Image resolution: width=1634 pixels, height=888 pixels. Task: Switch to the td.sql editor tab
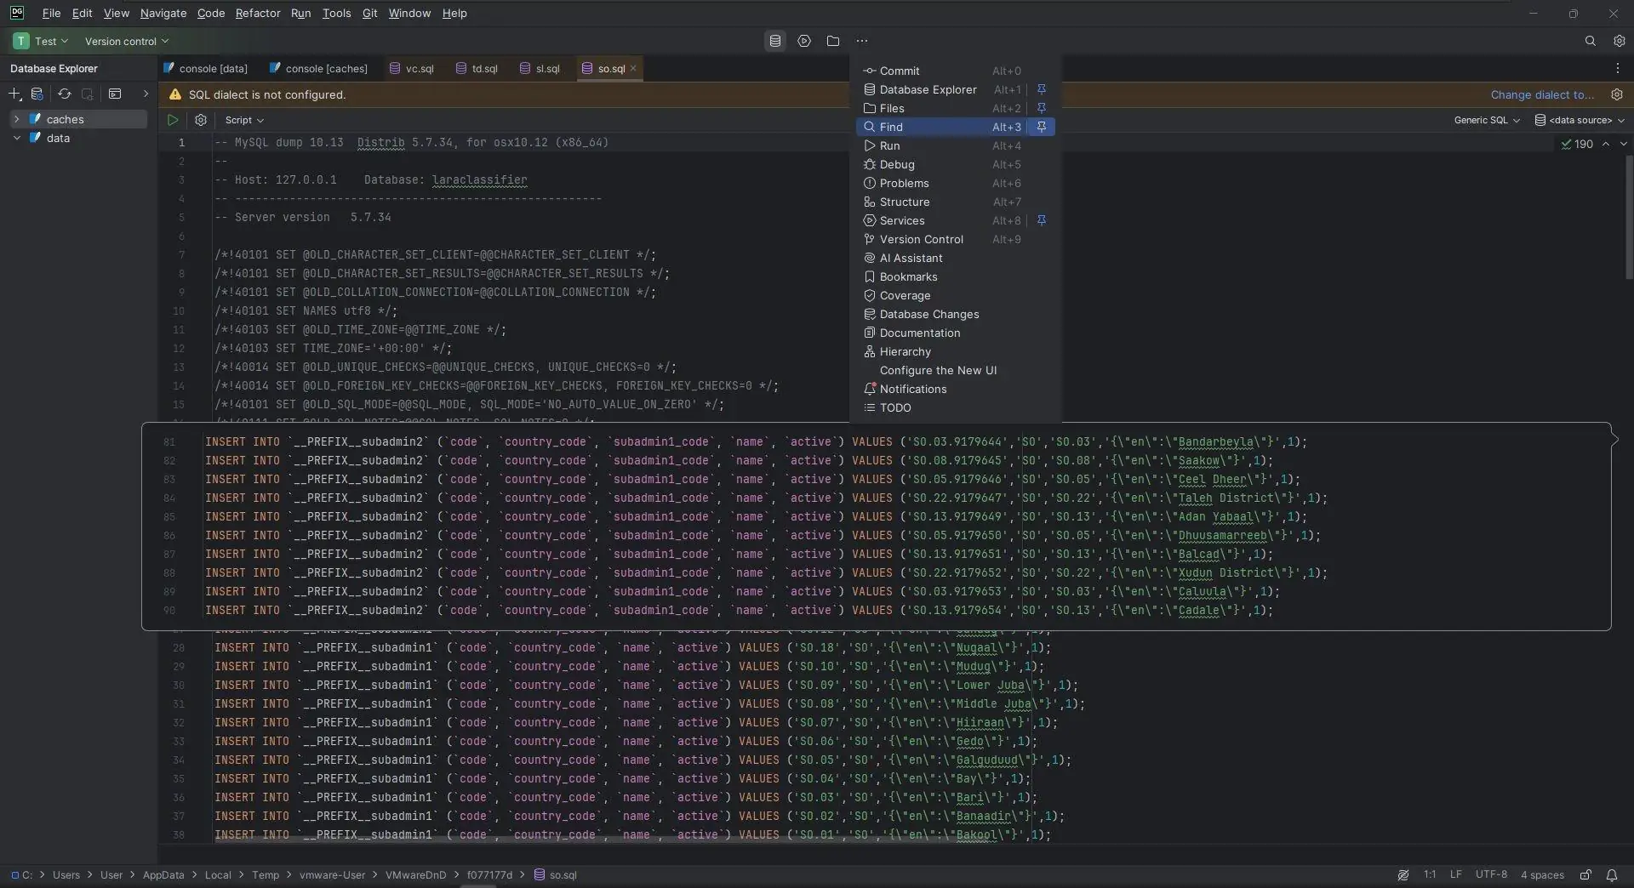[x=484, y=69]
